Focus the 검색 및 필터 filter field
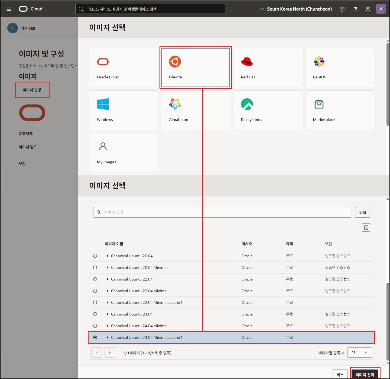Screen dimensions: 390x379 (x=222, y=212)
